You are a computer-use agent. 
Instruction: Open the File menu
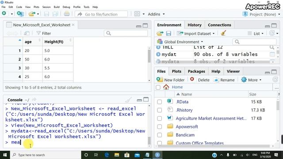[4, 7]
